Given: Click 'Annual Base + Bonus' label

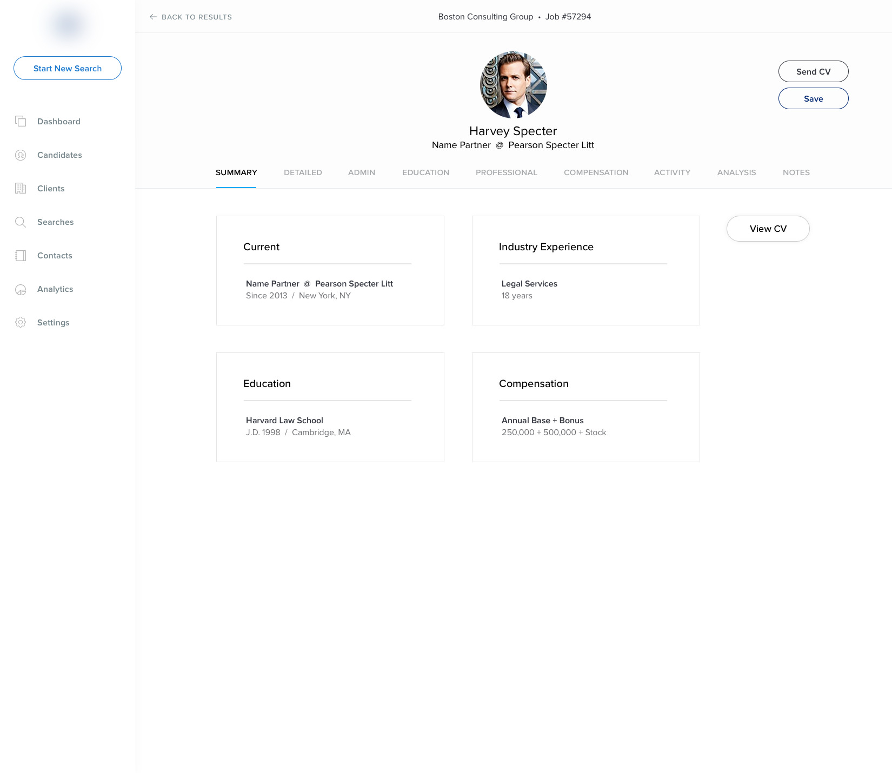Looking at the screenshot, I should [543, 421].
